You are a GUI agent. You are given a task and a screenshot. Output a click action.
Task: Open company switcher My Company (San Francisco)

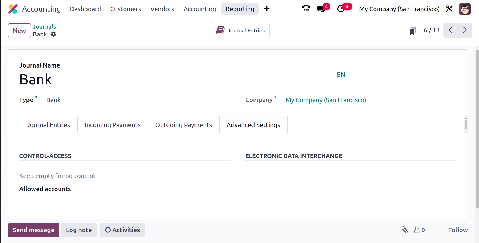(x=399, y=9)
